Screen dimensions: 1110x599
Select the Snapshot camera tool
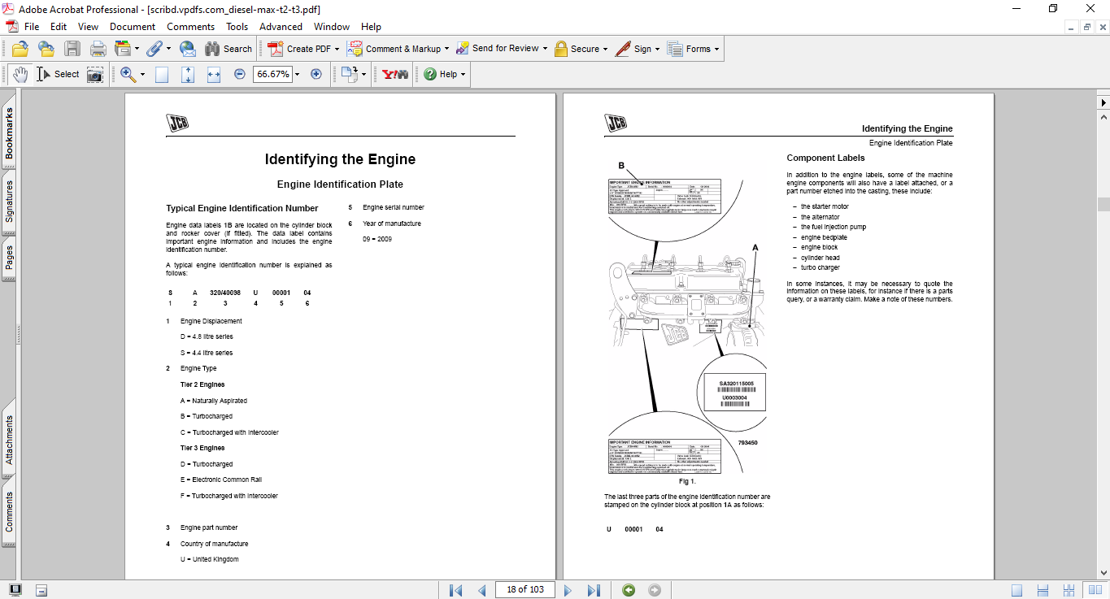click(x=95, y=75)
